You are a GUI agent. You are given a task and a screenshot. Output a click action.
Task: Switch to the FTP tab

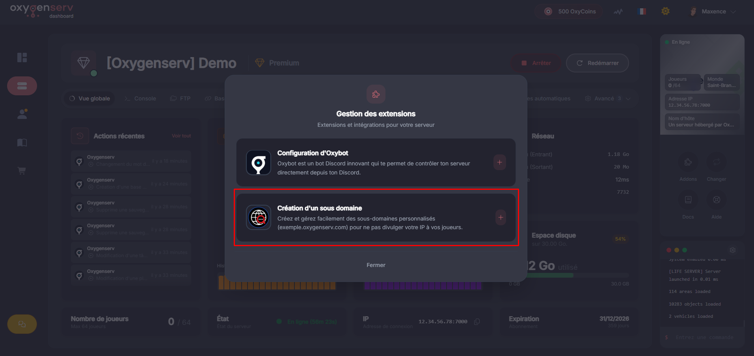click(181, 98)
